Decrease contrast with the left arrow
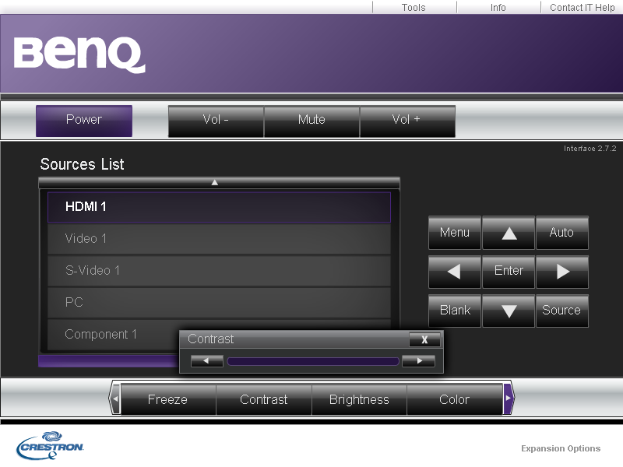 tap(206, 361)
